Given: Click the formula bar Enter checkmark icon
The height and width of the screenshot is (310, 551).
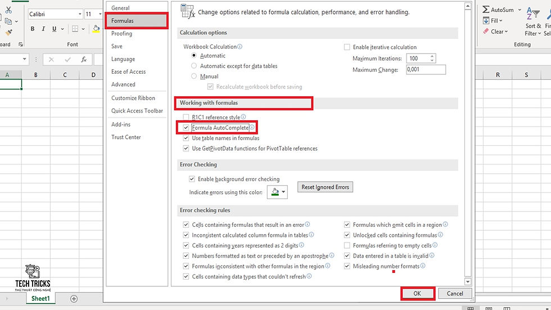Looking at the screenshot, I should pyautogui.click(x=68, y=60).
